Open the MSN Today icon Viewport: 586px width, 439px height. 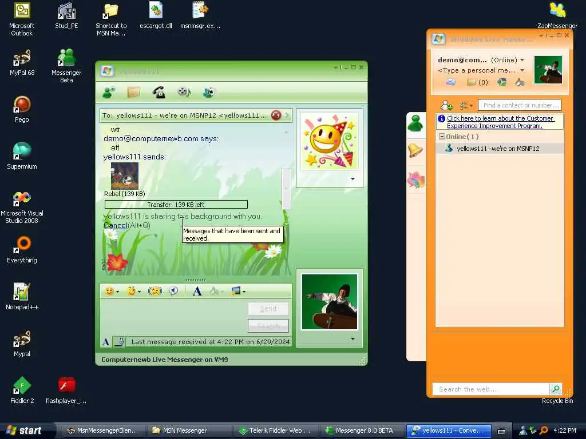click(502, 82)
